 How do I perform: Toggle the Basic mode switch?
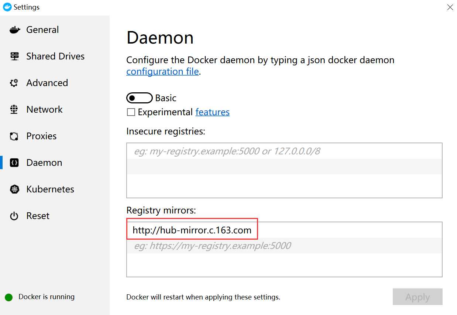(x=140, y=98)
